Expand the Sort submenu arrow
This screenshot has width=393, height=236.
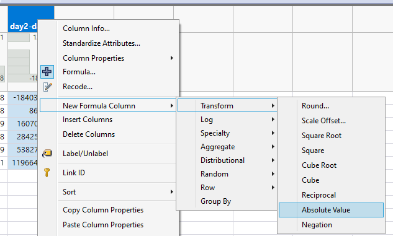tap(172, 192)
